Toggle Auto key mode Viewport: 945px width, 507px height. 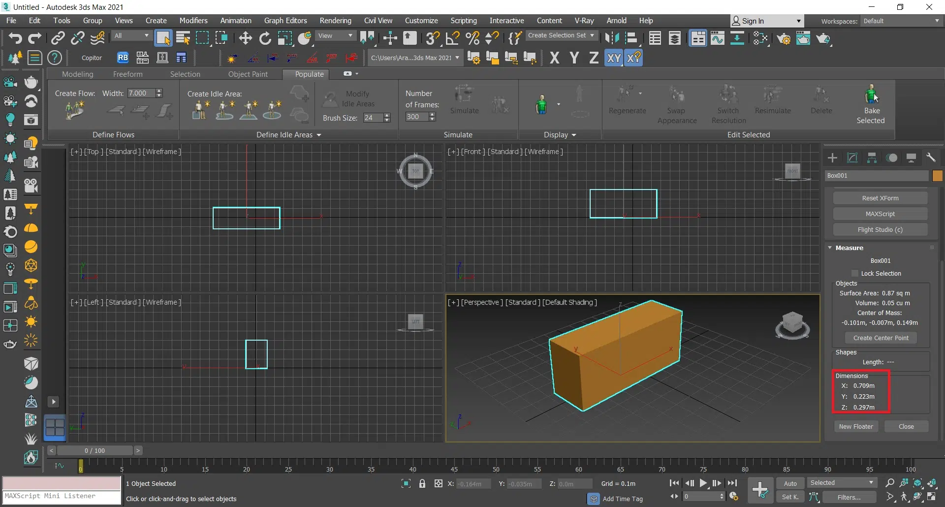(x=790, y=483)
